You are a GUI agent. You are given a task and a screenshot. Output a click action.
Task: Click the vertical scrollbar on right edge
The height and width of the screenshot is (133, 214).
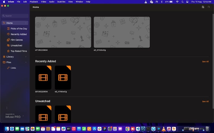click(x=213, y=61)
